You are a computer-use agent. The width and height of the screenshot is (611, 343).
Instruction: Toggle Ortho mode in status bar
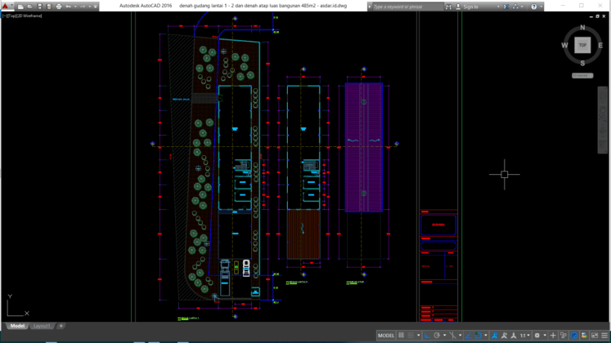pyautogui.click(x=427, y=336)
